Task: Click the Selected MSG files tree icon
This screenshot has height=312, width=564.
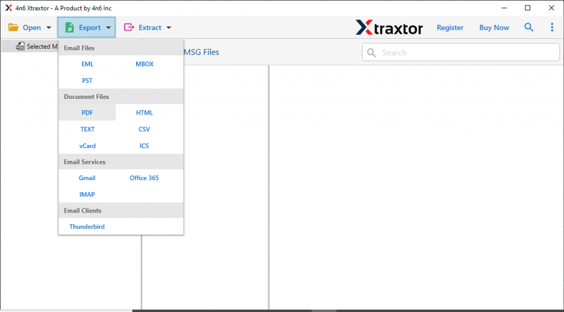Action: pos(20,46)
